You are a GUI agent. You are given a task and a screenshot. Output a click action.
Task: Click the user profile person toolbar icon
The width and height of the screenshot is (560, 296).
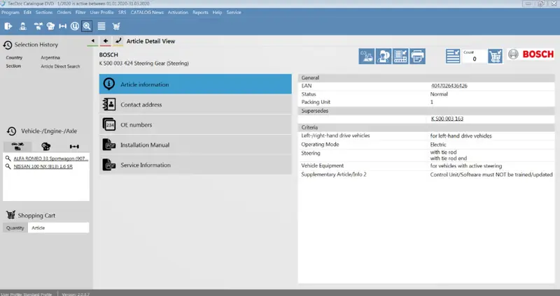point(23,26)
